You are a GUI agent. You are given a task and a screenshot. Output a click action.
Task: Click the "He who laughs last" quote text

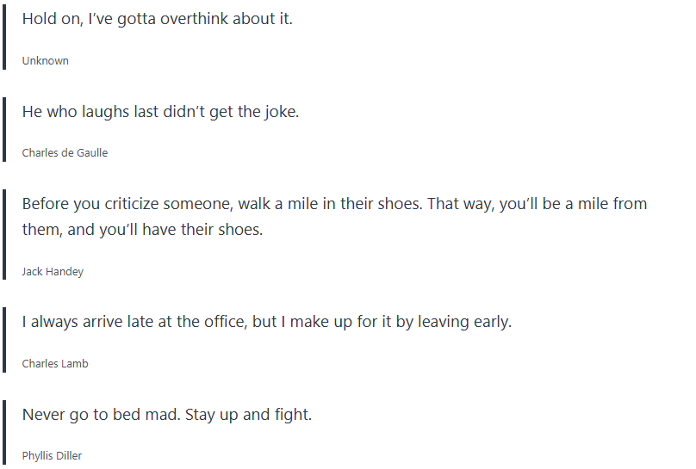(x=160, y=111)
